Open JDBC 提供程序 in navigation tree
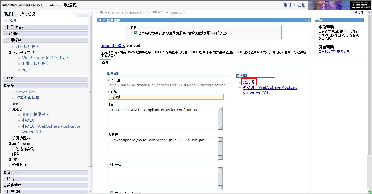Image resolution: width=372 pixels, height=194 pixels. (36, 114)
